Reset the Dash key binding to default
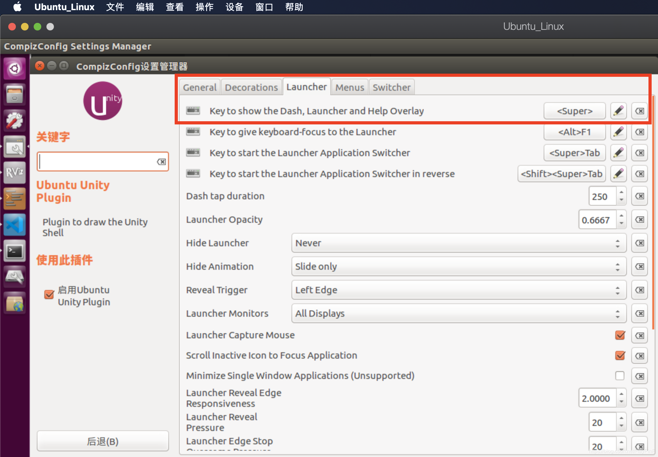Image resolution: width=658 pixels, height=457 pixels. 640,111
